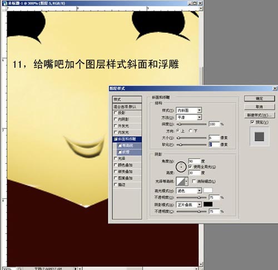
Task: Open the 高光模式 highlight mode dropdown
Action: 189,191
